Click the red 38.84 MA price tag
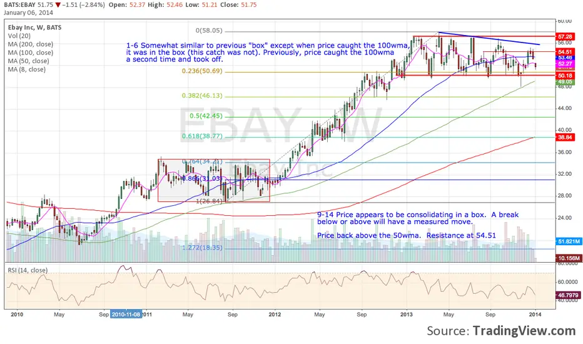The image size is (583, 344). (565, 138)
